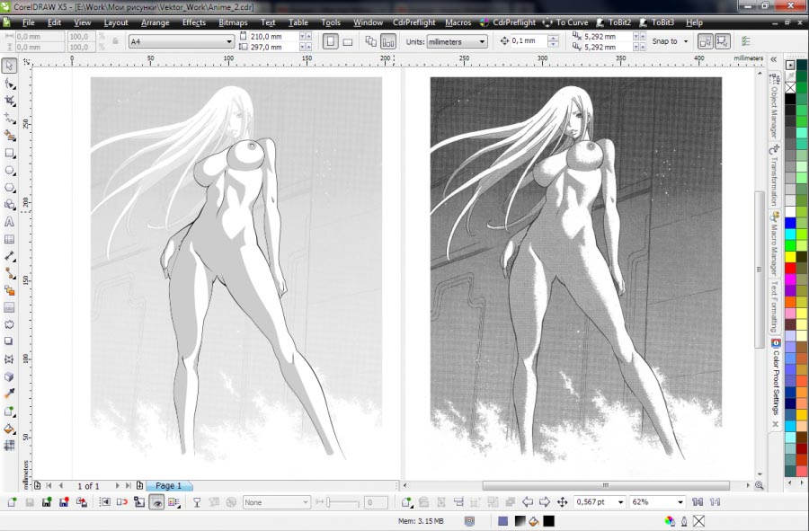Click the left arrow icon in the bottom toolbar

tap(528, 501)
